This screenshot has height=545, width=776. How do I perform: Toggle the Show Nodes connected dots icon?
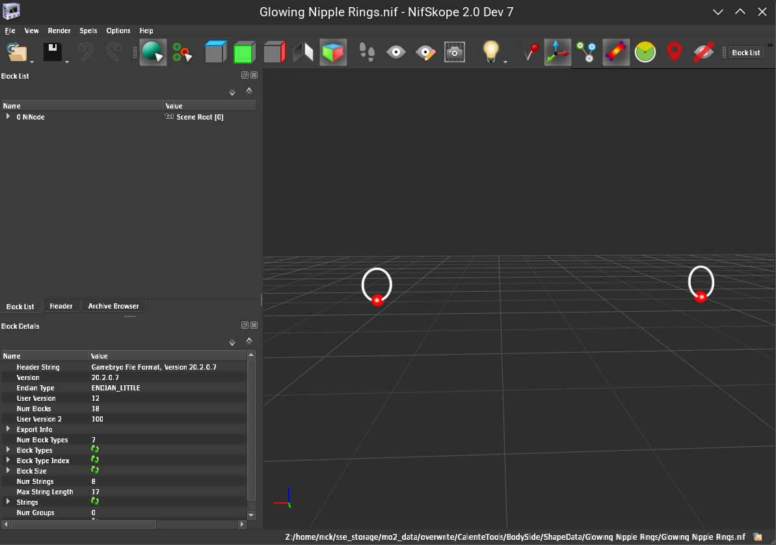point(587,52)
